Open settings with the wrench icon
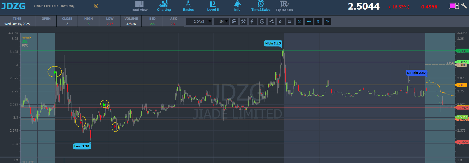The width and height of the screenshot is (469, 163). pyautogui.click(x=464, y=6)
